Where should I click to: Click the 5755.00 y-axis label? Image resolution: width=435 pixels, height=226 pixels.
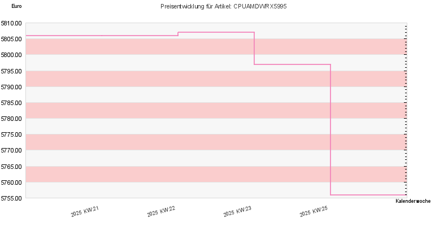pyautogui.click(x=11, y=198)
